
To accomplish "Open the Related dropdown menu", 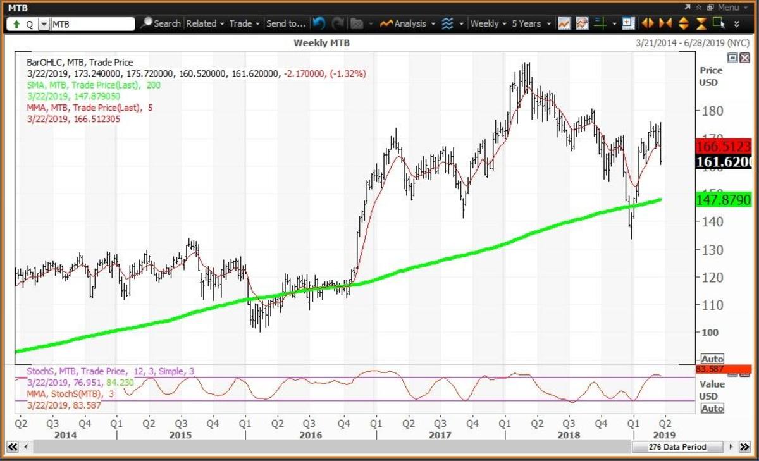I will click(205, 23).
